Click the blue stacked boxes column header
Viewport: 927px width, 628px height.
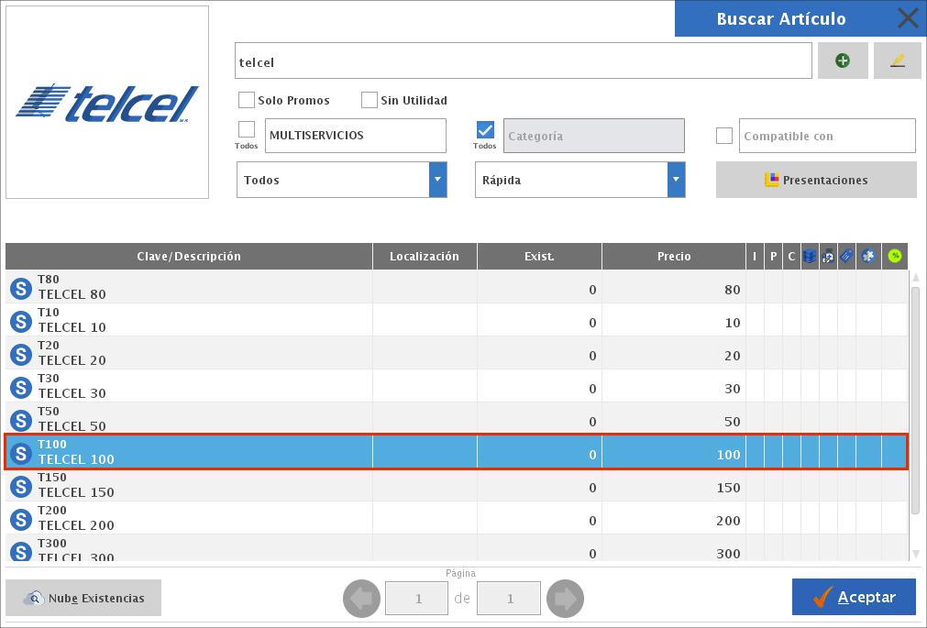(x=810, y=257)
